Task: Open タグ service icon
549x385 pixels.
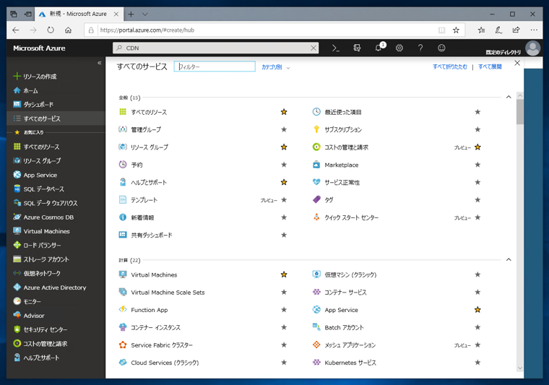Action: click(x=316, y=199)
